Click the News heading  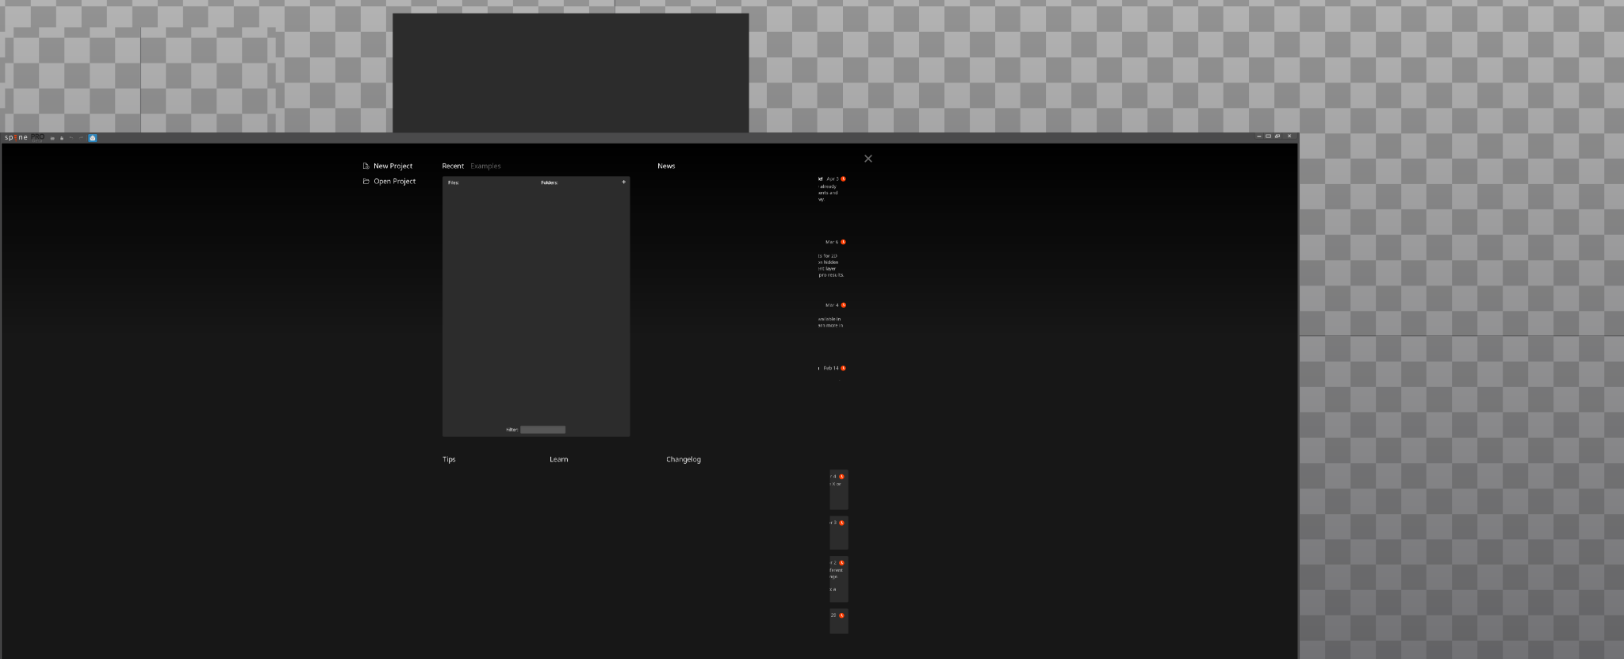click(x=666, y=166)
